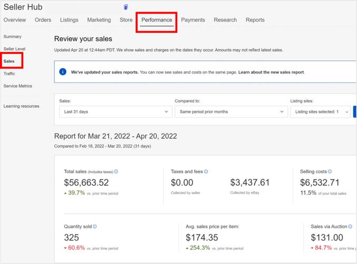Click the info icon next to Quantity sold
Screen dimensions: 357x264
pyautogui.click(x=95, y=227)
